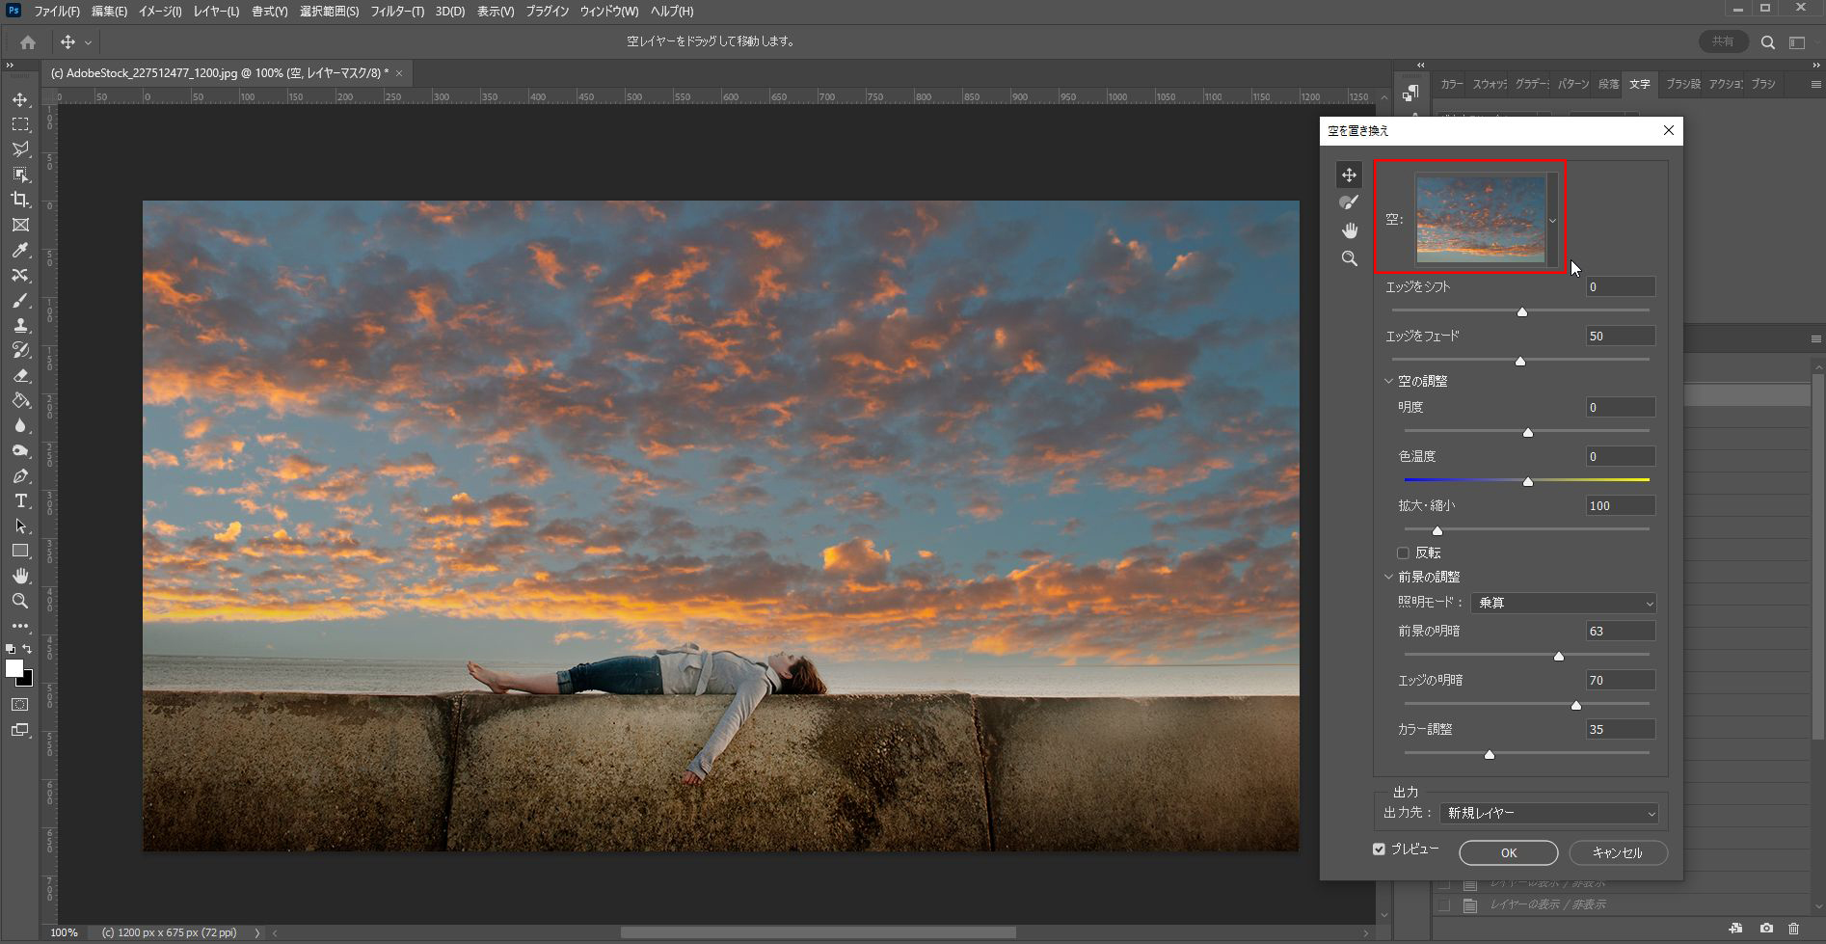This screenshot has width=1826, height=944.
Task: Click OK in sky replacement dialog
Action: point(1508,853)
